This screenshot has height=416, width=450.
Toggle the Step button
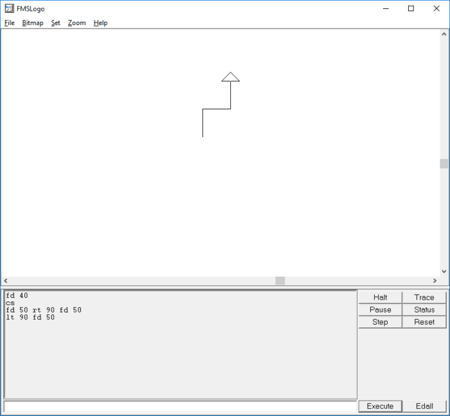click(x=380, y=322)
